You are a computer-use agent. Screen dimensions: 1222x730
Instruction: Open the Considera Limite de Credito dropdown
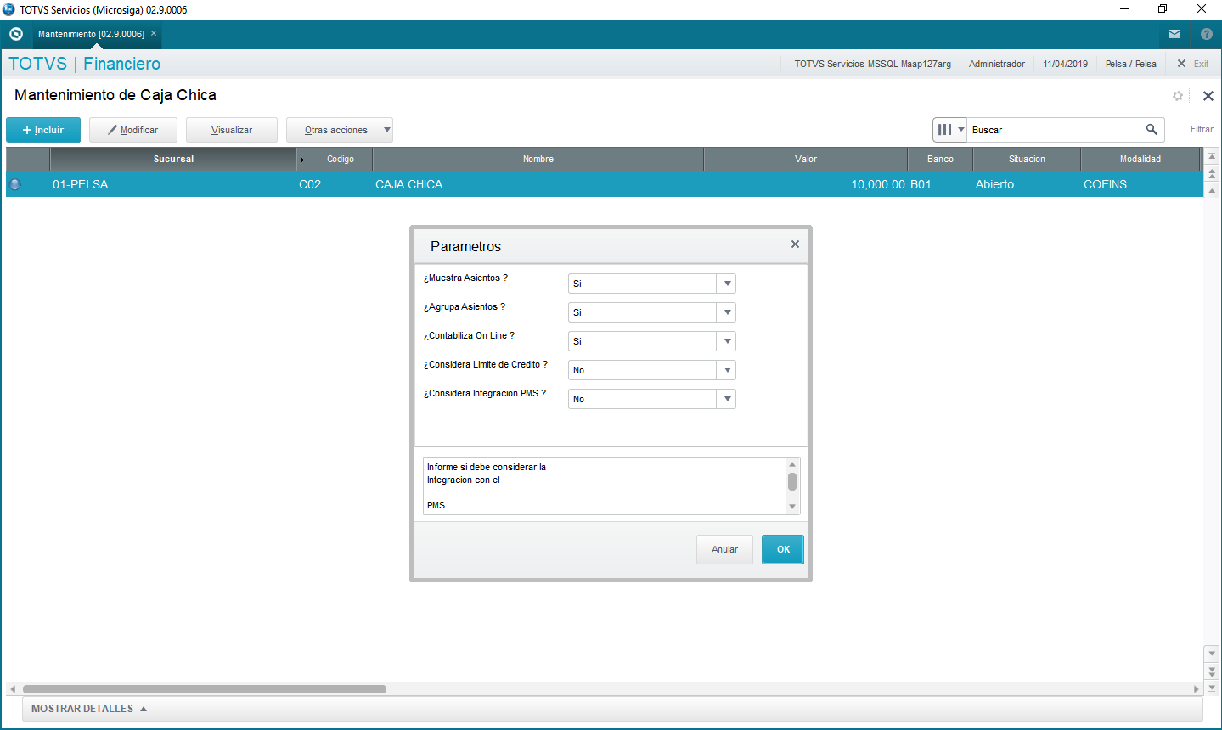click(726, 370)
